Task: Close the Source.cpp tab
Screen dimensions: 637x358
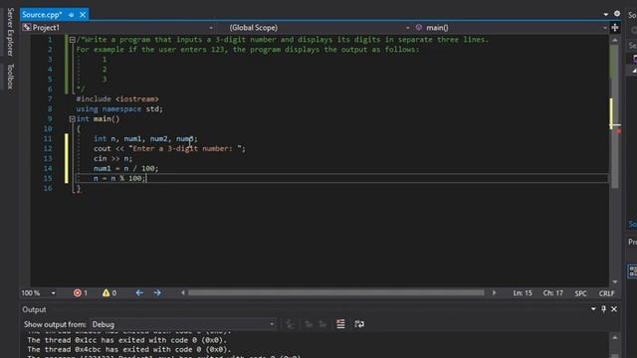Action: 83,15
